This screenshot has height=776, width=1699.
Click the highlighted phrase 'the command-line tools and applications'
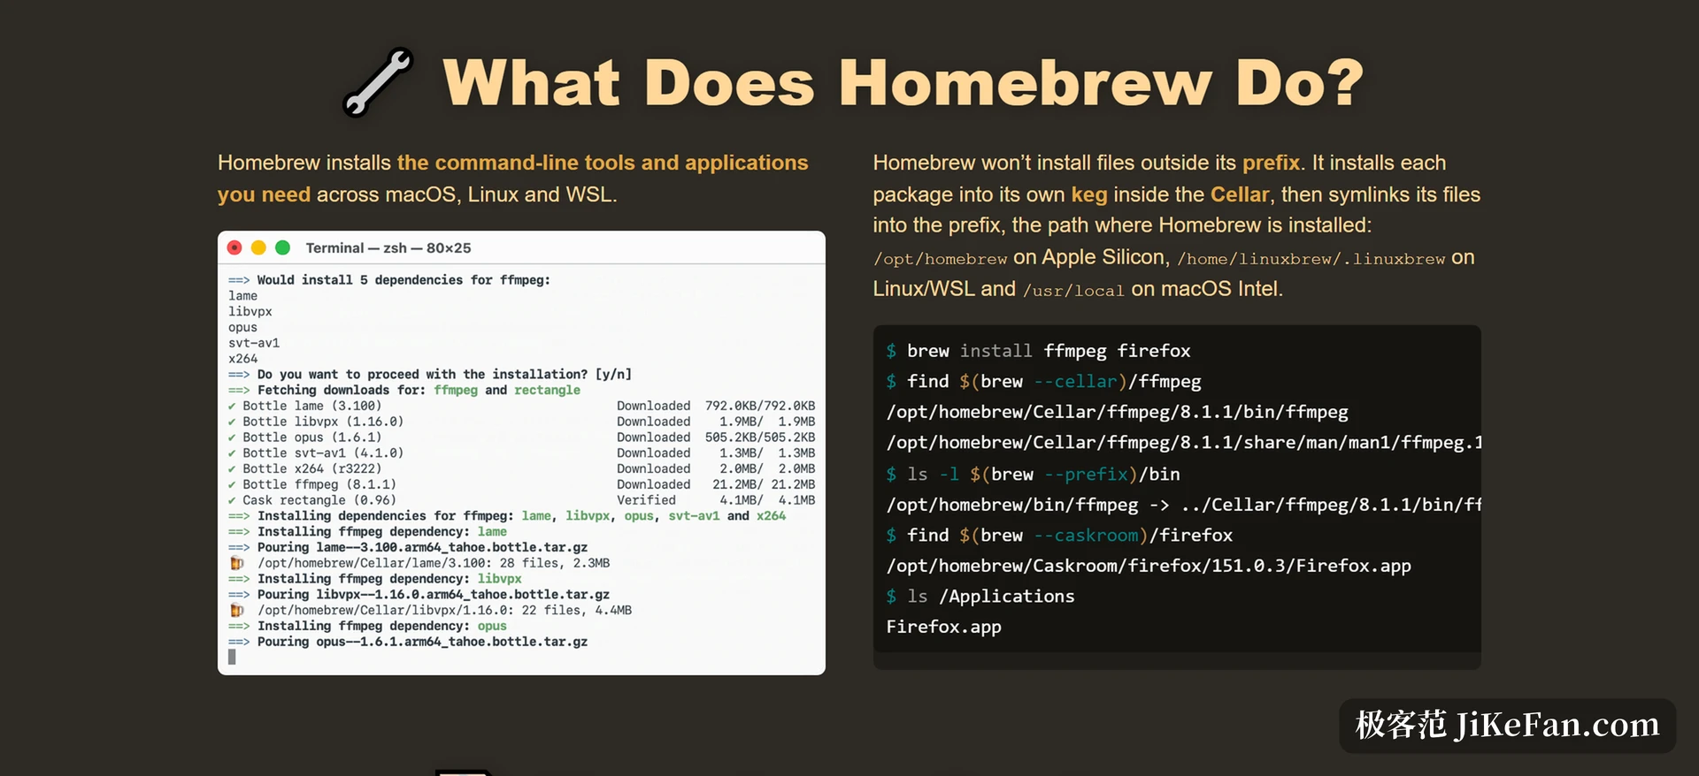(603, 163)
